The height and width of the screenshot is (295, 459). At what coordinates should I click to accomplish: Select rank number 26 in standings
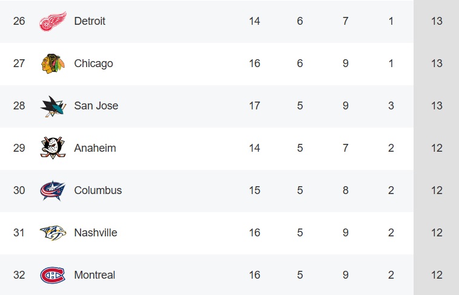19,21
